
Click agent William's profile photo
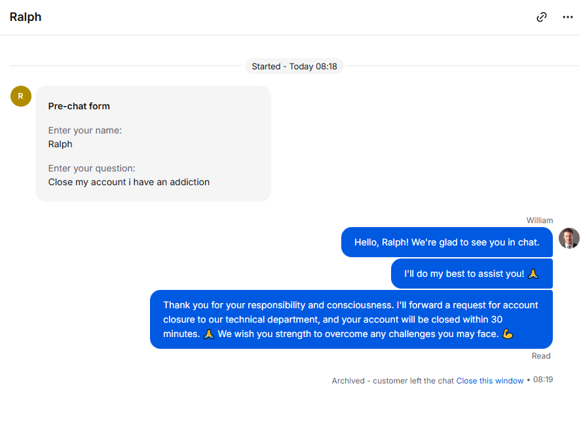click(569, 238)
